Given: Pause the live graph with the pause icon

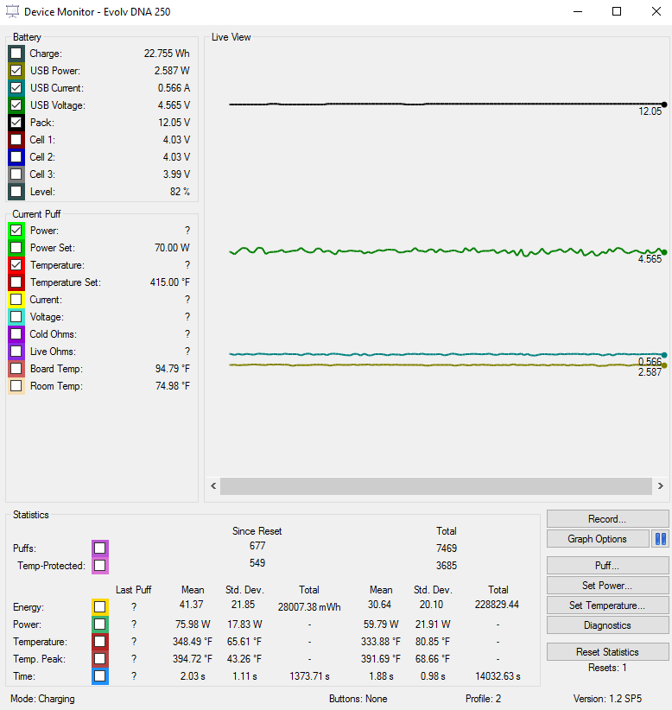Looking at the screenshot, I should click(660, 539).
